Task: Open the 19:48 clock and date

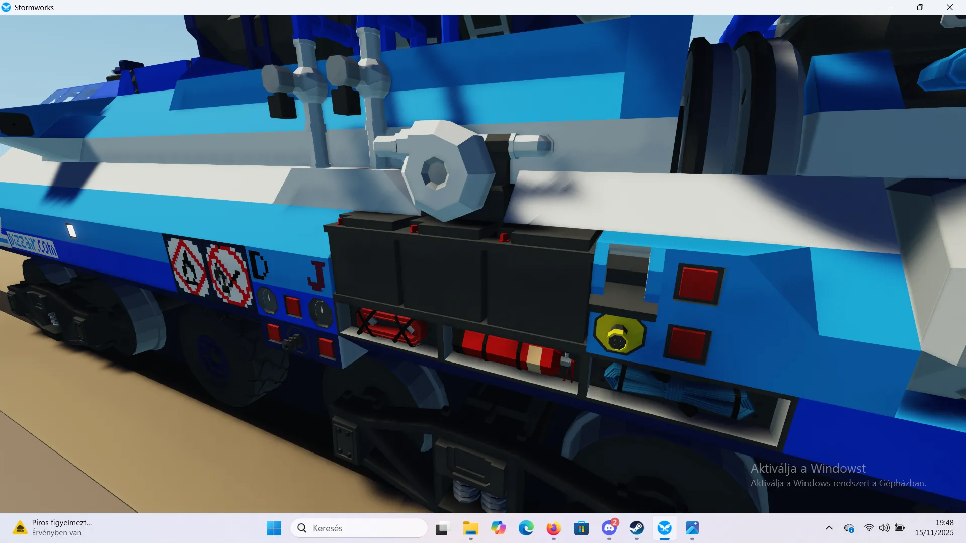Action: pos(934,528)
